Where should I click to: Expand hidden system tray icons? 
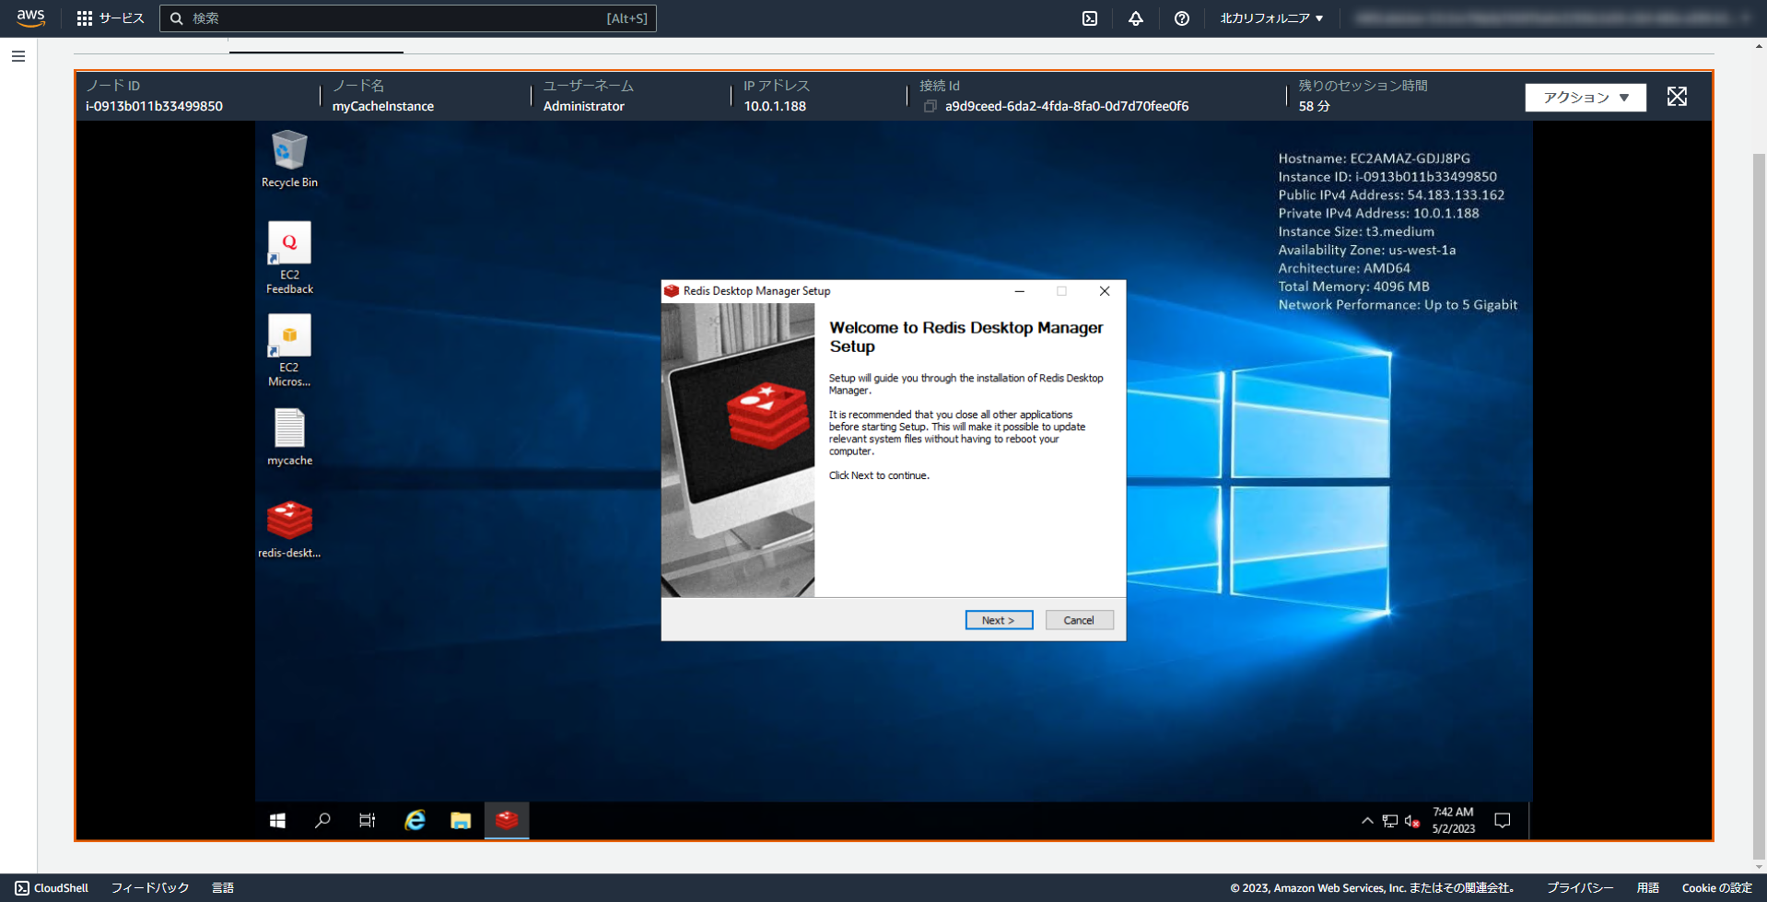pos(1367,820)
